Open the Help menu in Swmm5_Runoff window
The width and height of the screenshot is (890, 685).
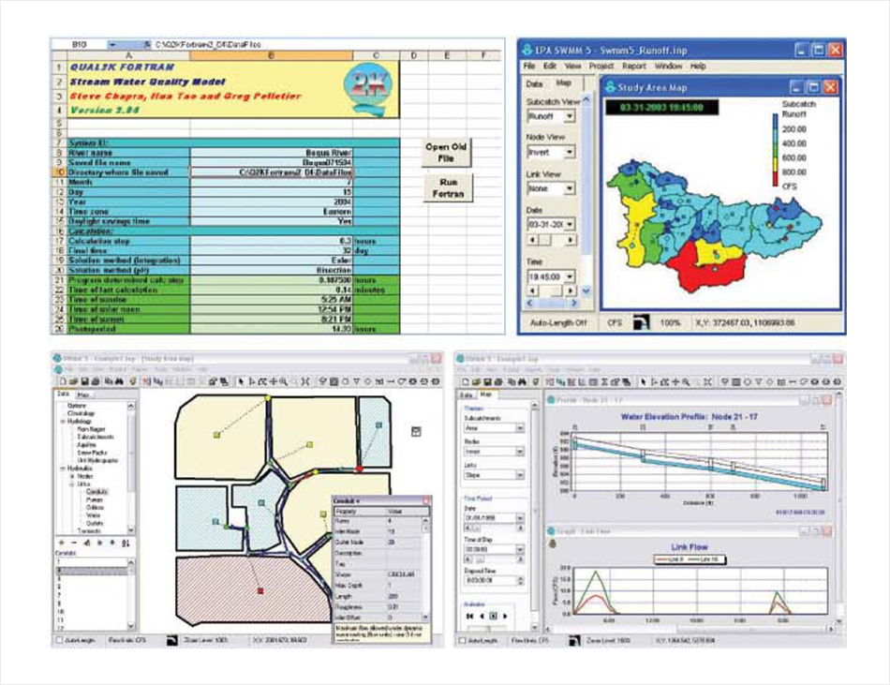[x=698, y=66]
